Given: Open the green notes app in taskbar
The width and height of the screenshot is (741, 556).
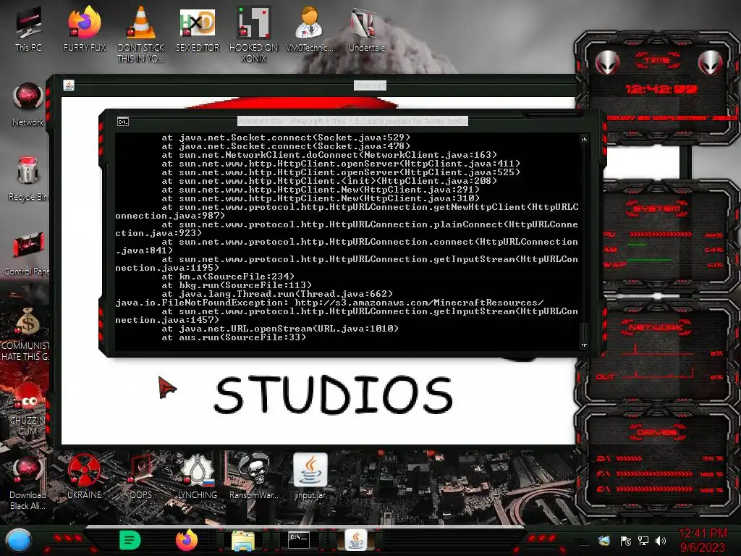Looking at the screenshot, I should 130,540.
